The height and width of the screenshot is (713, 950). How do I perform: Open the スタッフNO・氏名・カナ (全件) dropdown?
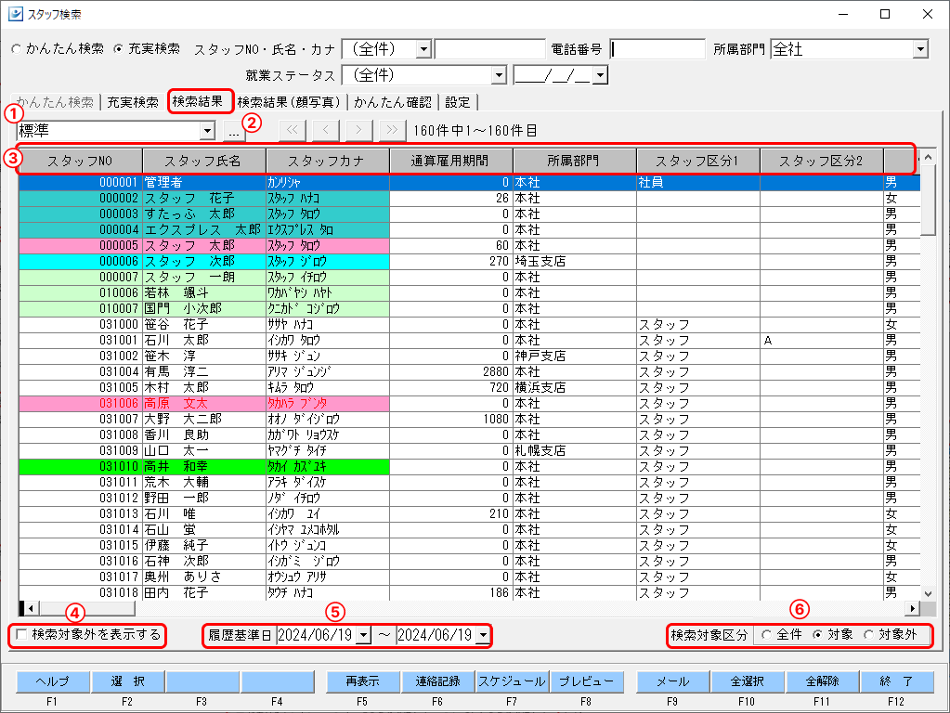424,49
